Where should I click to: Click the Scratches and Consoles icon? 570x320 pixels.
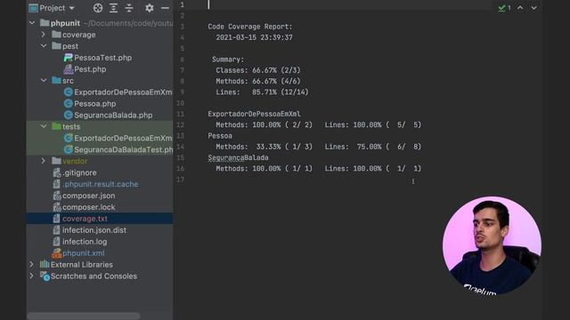pyautogui.click(x=45, y=276)
